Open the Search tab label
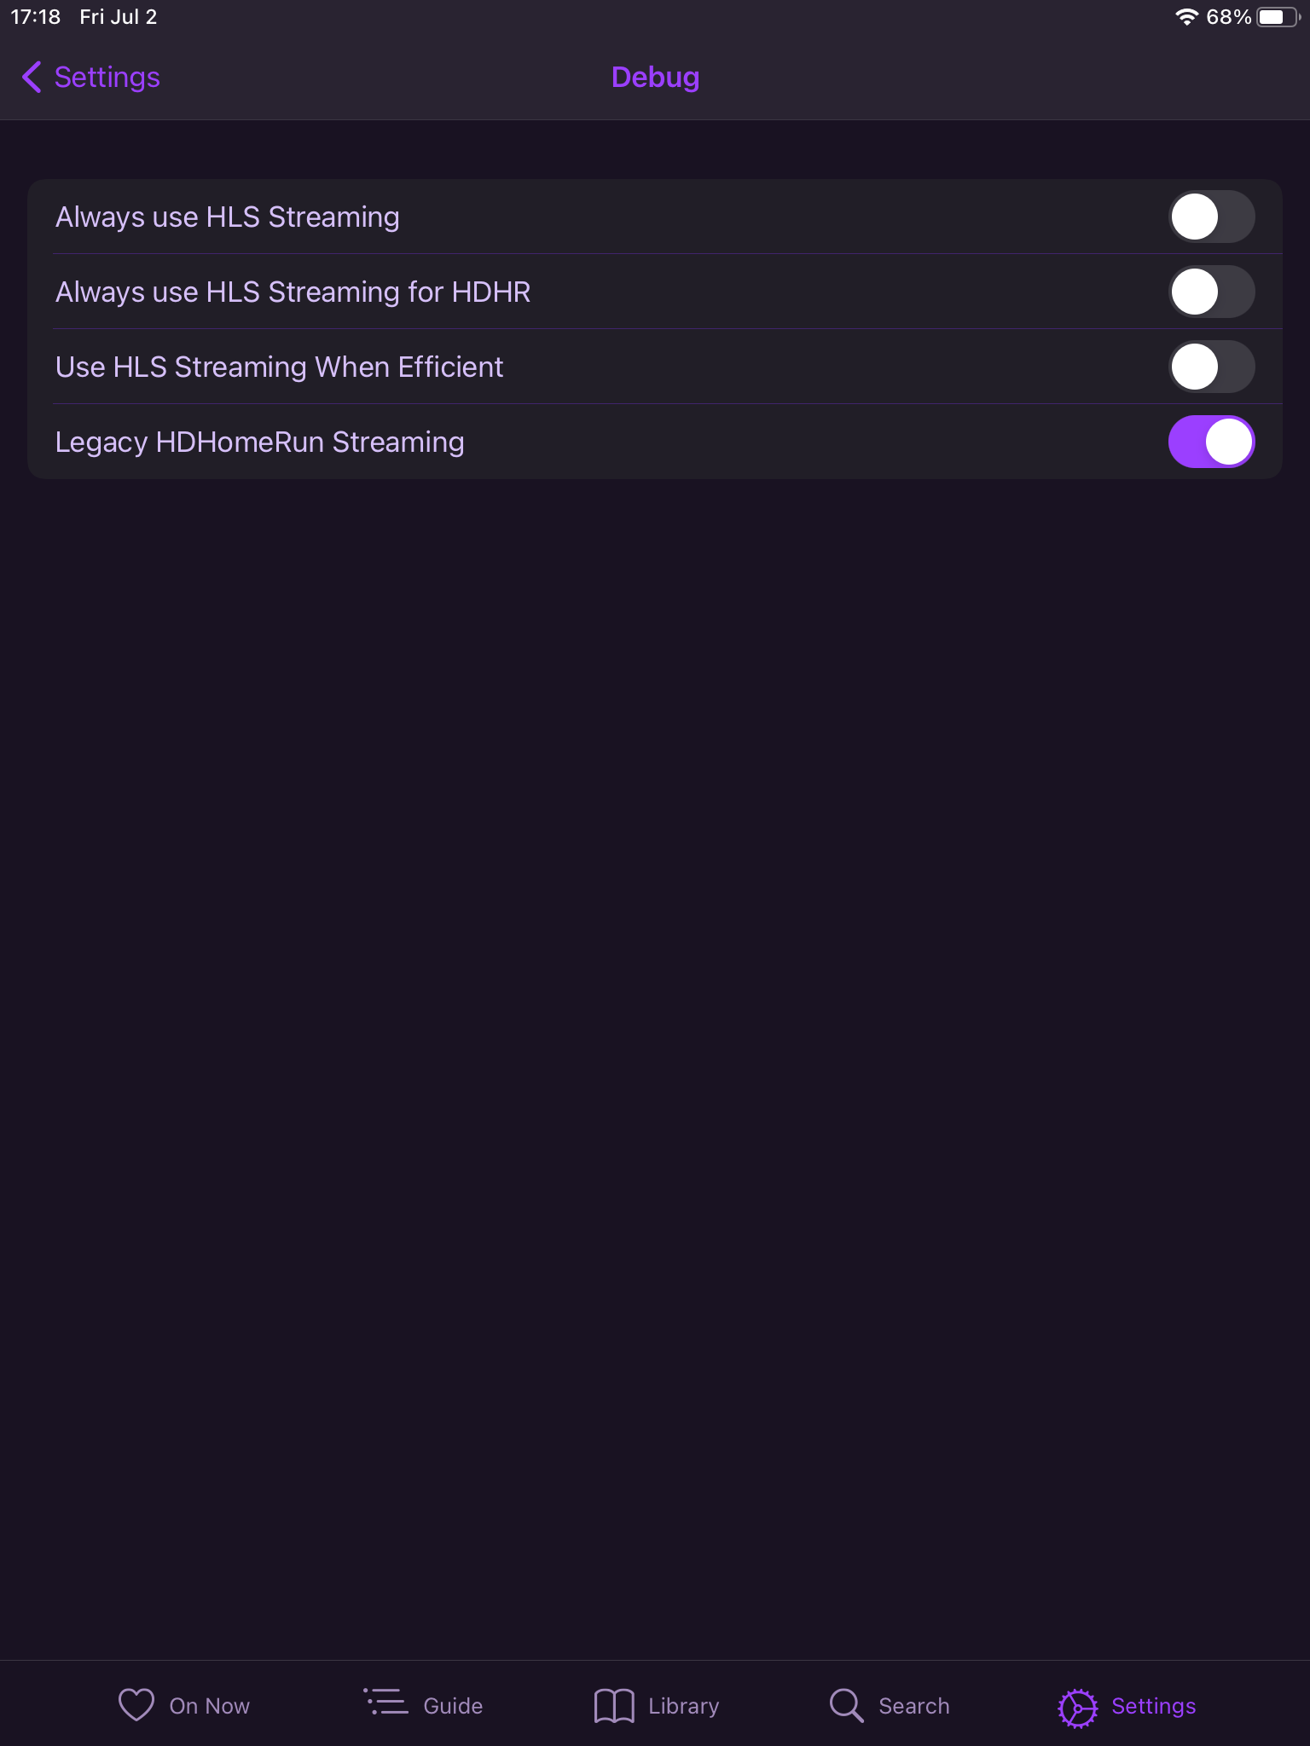1310x1746 pixels. click(x=913, y=1706)
